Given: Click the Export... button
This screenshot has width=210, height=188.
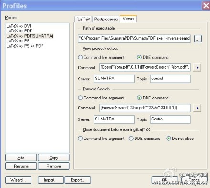Looking at the screenshot, I should coord(78,180).
